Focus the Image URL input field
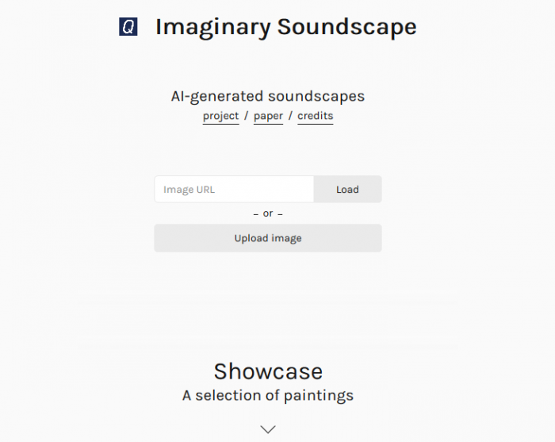The image size is (555, 442). (234, 189)
